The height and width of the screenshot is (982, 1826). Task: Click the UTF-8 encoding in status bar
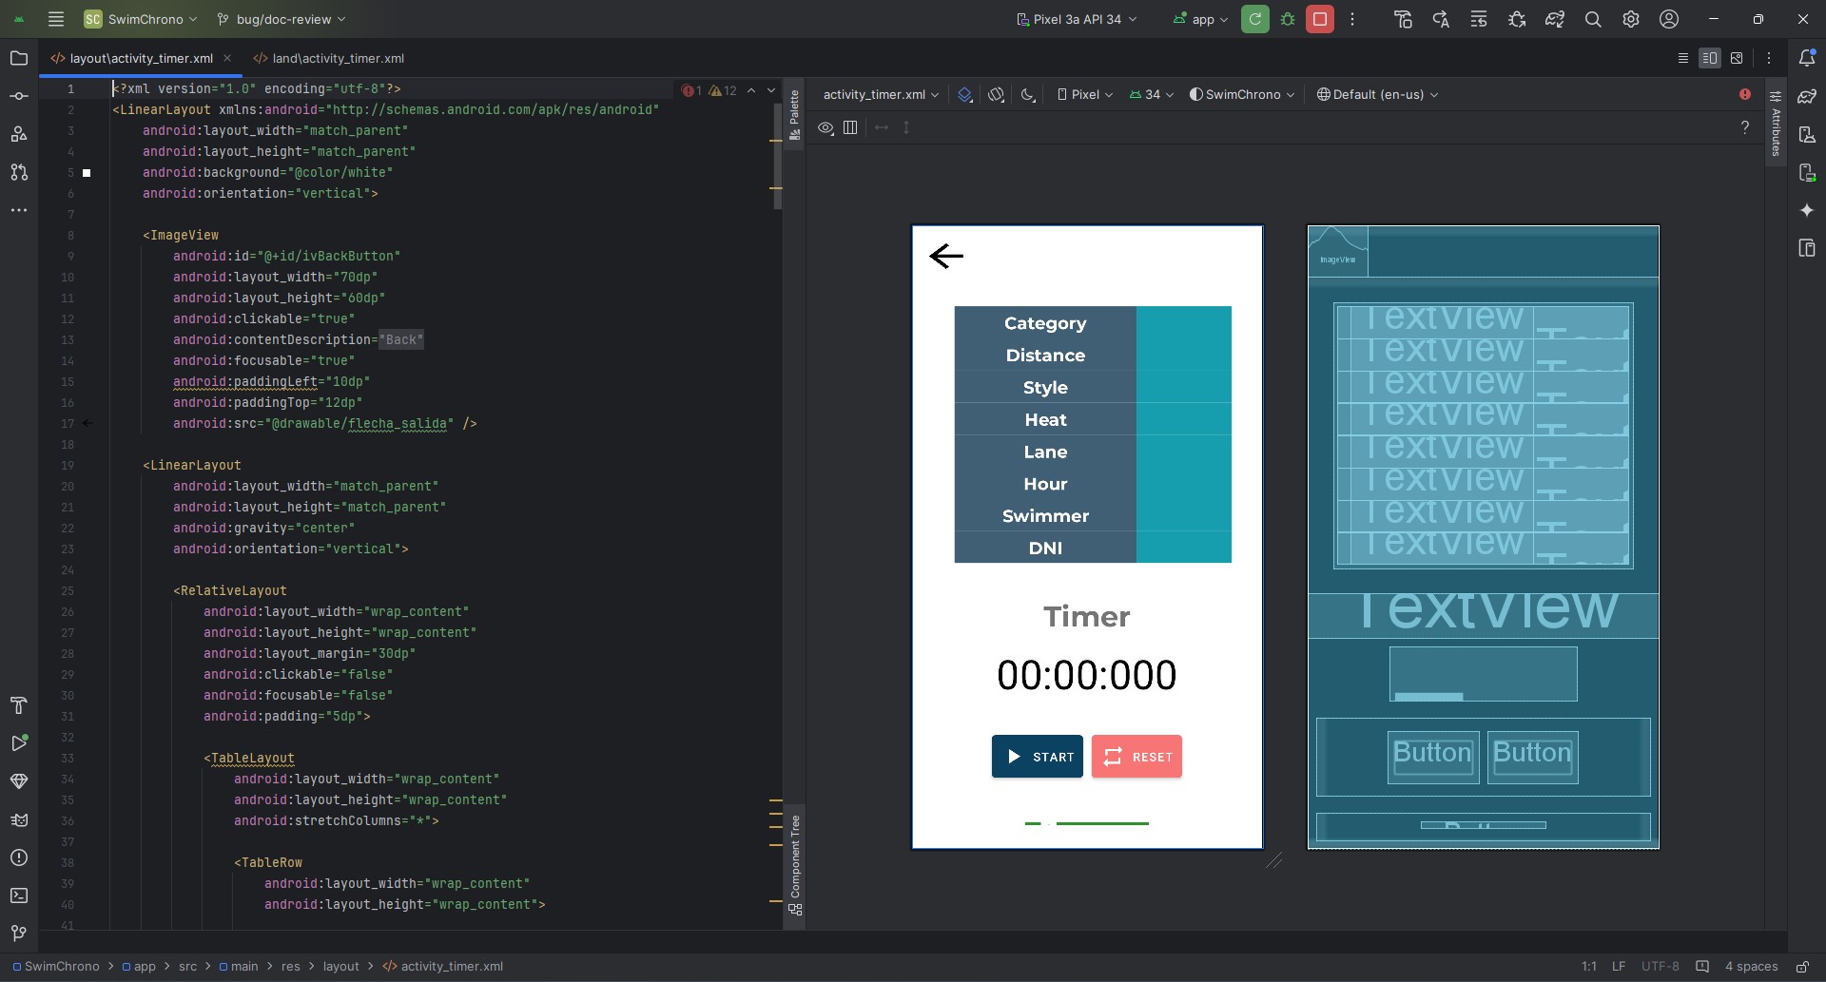pyautogui.click(x=1661, y=966)
